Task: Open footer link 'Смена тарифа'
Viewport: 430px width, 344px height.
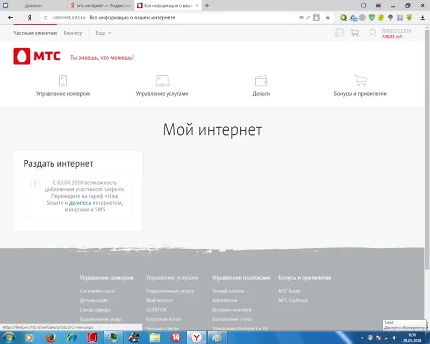Action: (x=95, y=310)
